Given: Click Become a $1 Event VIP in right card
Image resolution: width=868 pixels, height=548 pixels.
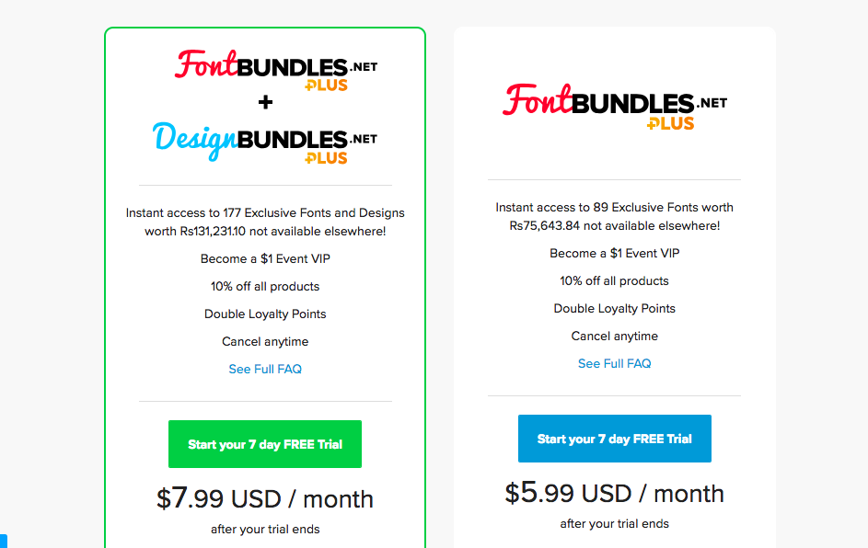Looking at the screenshot, I should pos(615,253).
